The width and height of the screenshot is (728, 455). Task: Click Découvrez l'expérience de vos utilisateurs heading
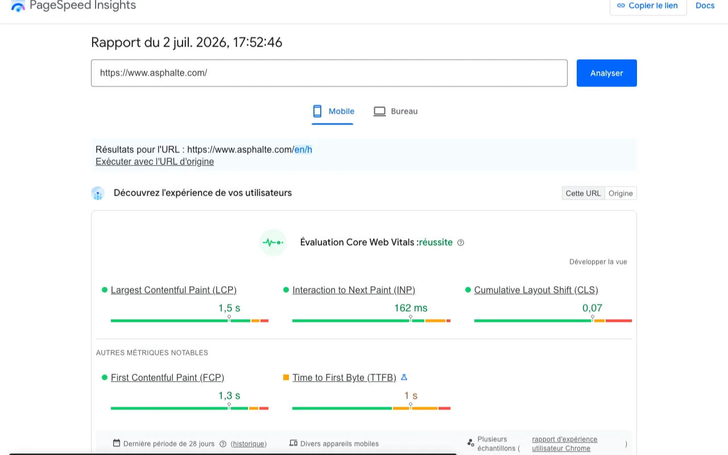point(202,193)
